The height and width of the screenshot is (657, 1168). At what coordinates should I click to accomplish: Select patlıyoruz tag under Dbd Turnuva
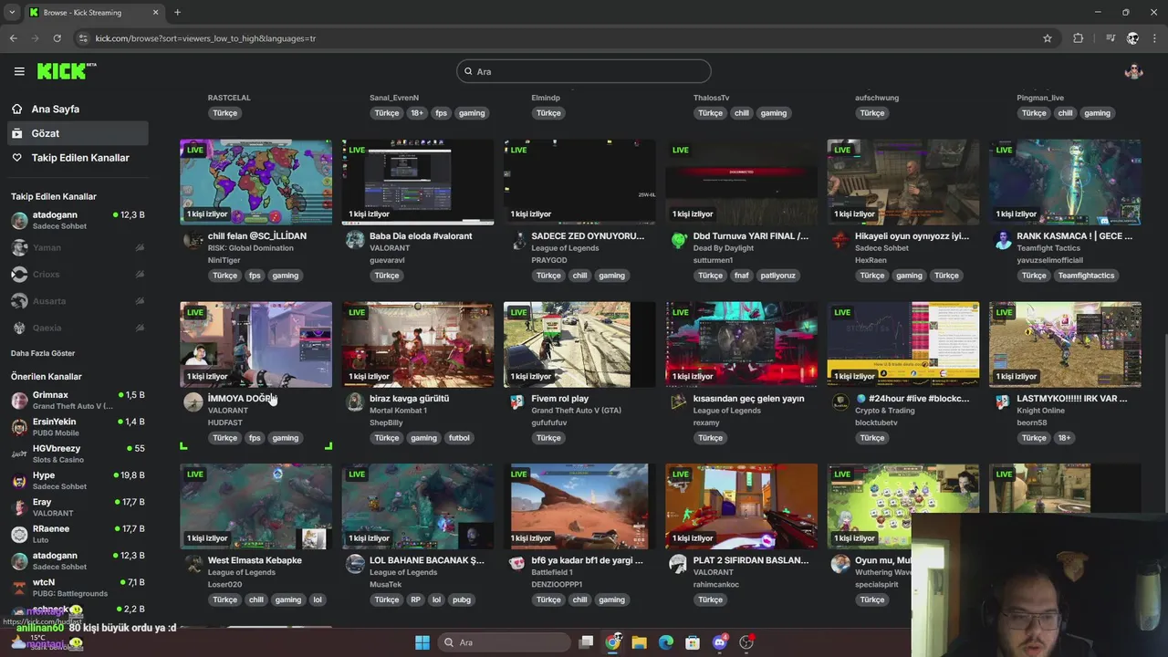pyautogui.click(x=777, y=276)
